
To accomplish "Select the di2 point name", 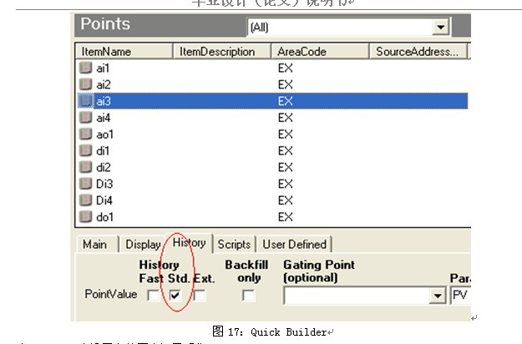I will coord(104,167).
